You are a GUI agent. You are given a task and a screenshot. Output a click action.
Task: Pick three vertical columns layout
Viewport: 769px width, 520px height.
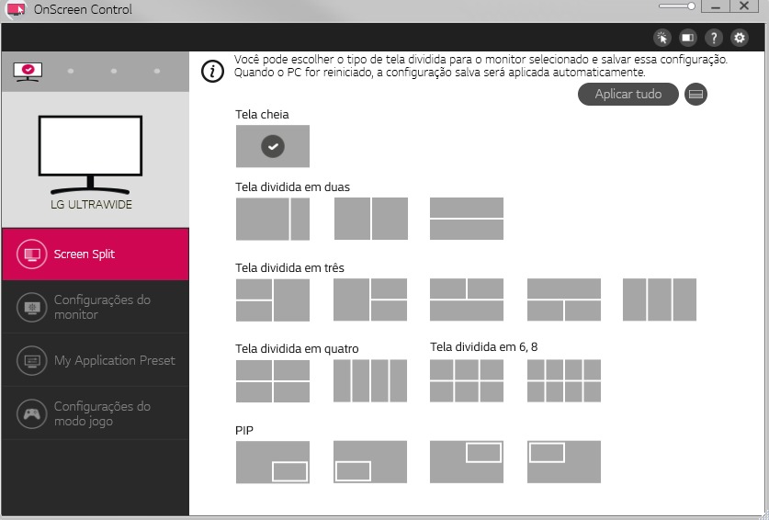(x=660, y=300)
